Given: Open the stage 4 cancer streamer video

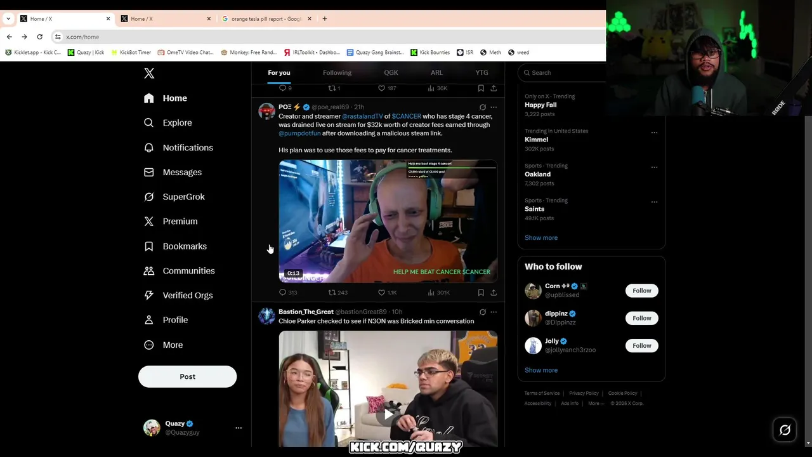Looking at the screenshot, I should [x=388, y=221].
